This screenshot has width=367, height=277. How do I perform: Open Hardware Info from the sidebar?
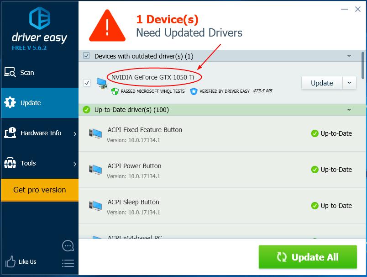coord(41,133)
